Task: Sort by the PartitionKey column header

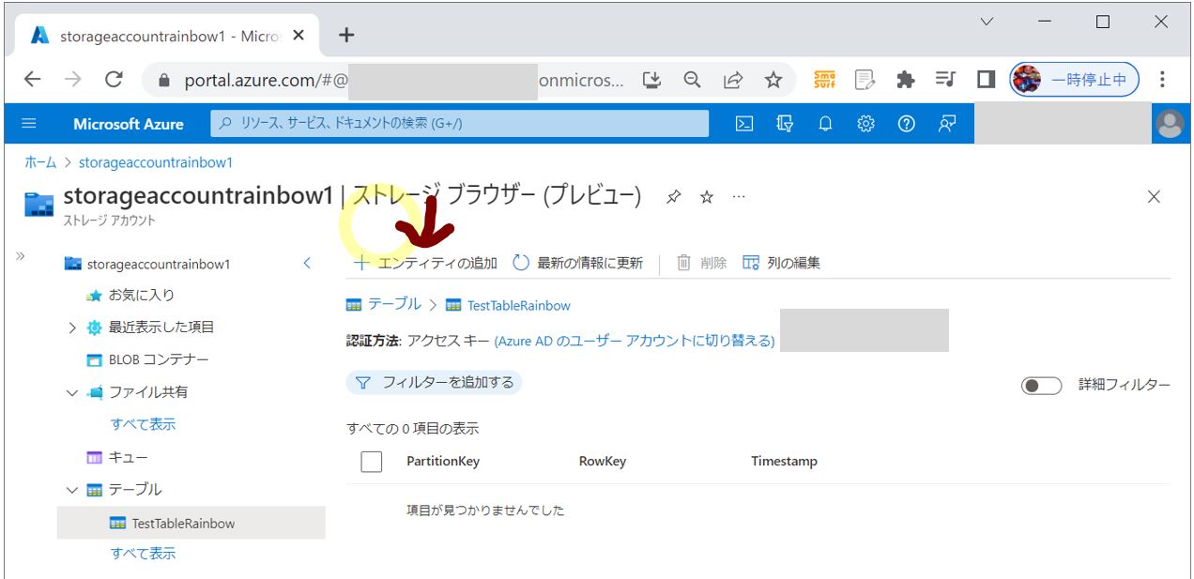Action: coord(443,462)
